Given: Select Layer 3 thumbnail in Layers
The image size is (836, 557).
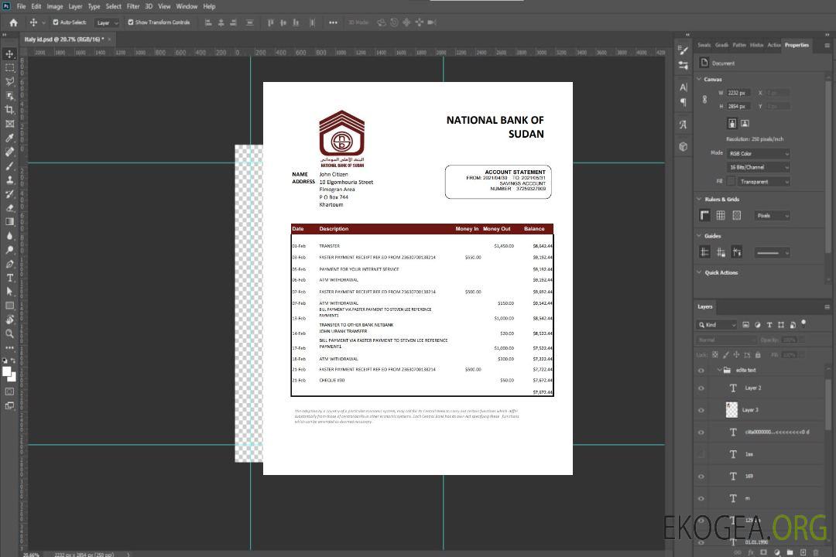Looking at the screenshot, I should [732, 410].
